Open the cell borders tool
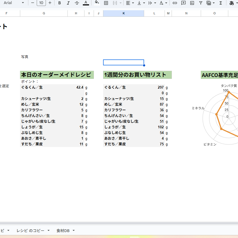Viewport: 238px width, 238px height. click(x=106, y=3)
